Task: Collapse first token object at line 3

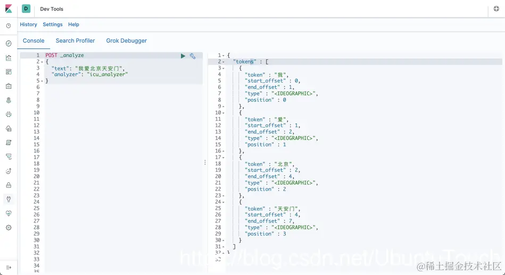Action: [x=223, y=68]
